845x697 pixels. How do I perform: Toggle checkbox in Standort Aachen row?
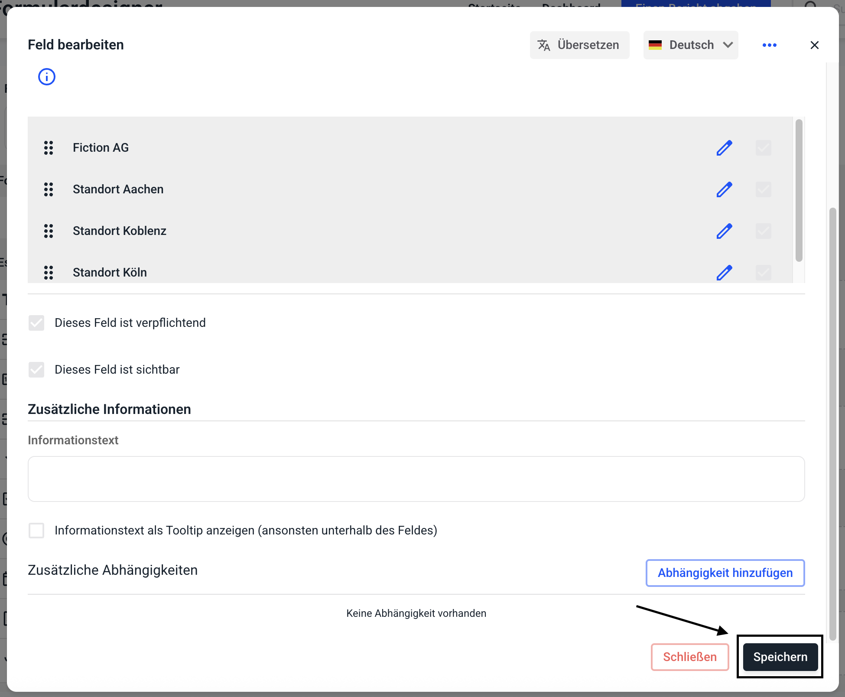coord(763,189)
